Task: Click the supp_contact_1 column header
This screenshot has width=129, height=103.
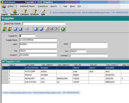Action: (x=113, y=65)
